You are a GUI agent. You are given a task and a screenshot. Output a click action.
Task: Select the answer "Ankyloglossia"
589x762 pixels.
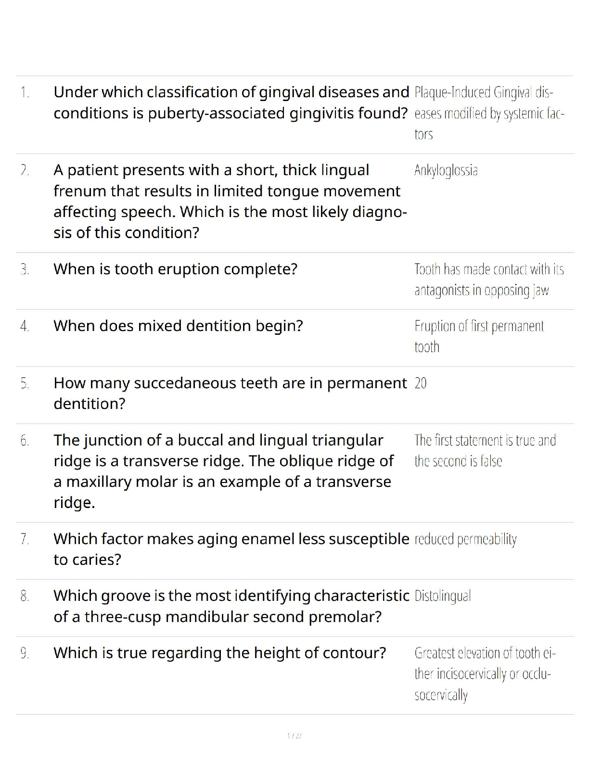coord(446,170)
